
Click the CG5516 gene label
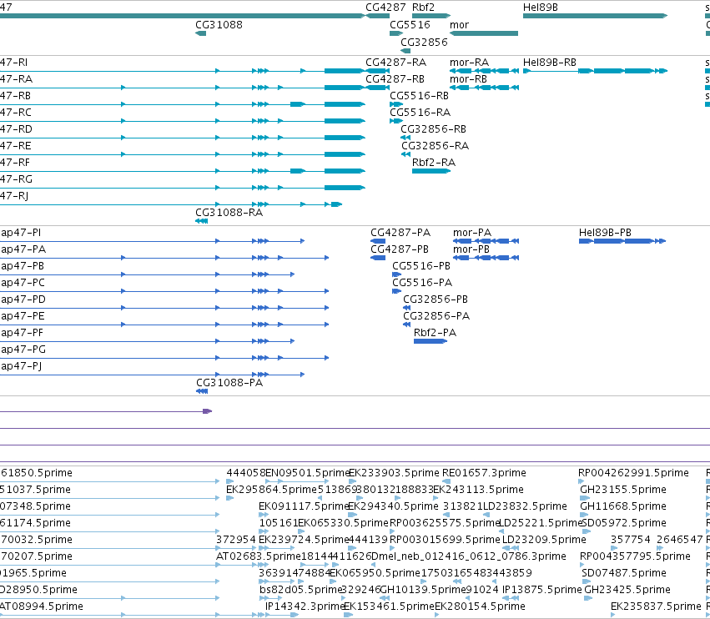(x=410, y=25)
